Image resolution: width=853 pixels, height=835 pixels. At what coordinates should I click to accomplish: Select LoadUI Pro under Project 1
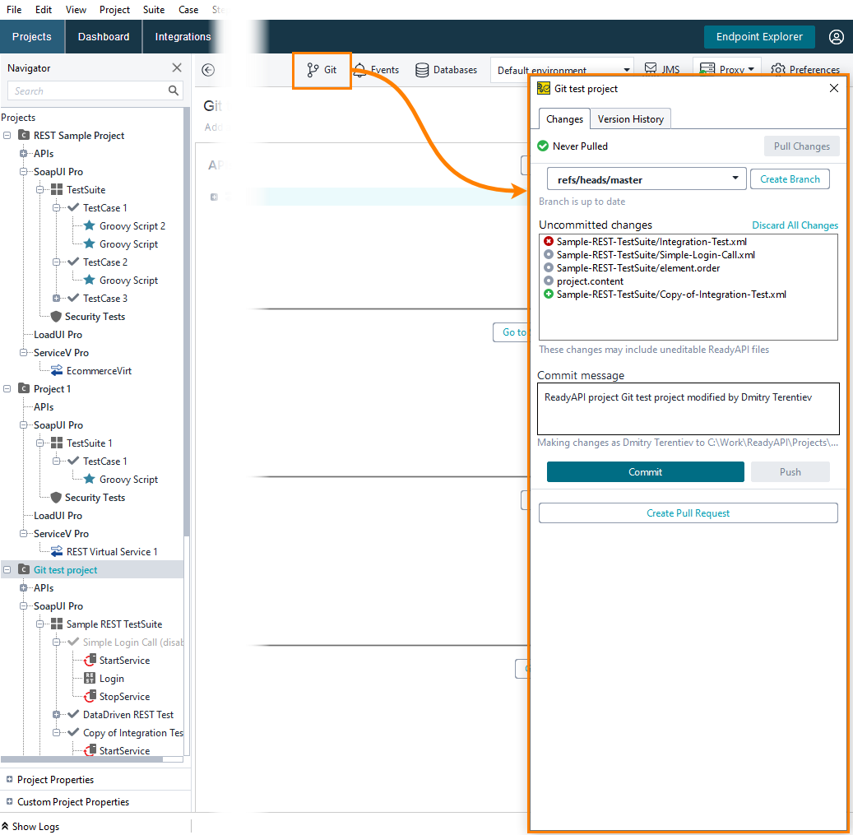pyautogui.click(x=58, y=515)
